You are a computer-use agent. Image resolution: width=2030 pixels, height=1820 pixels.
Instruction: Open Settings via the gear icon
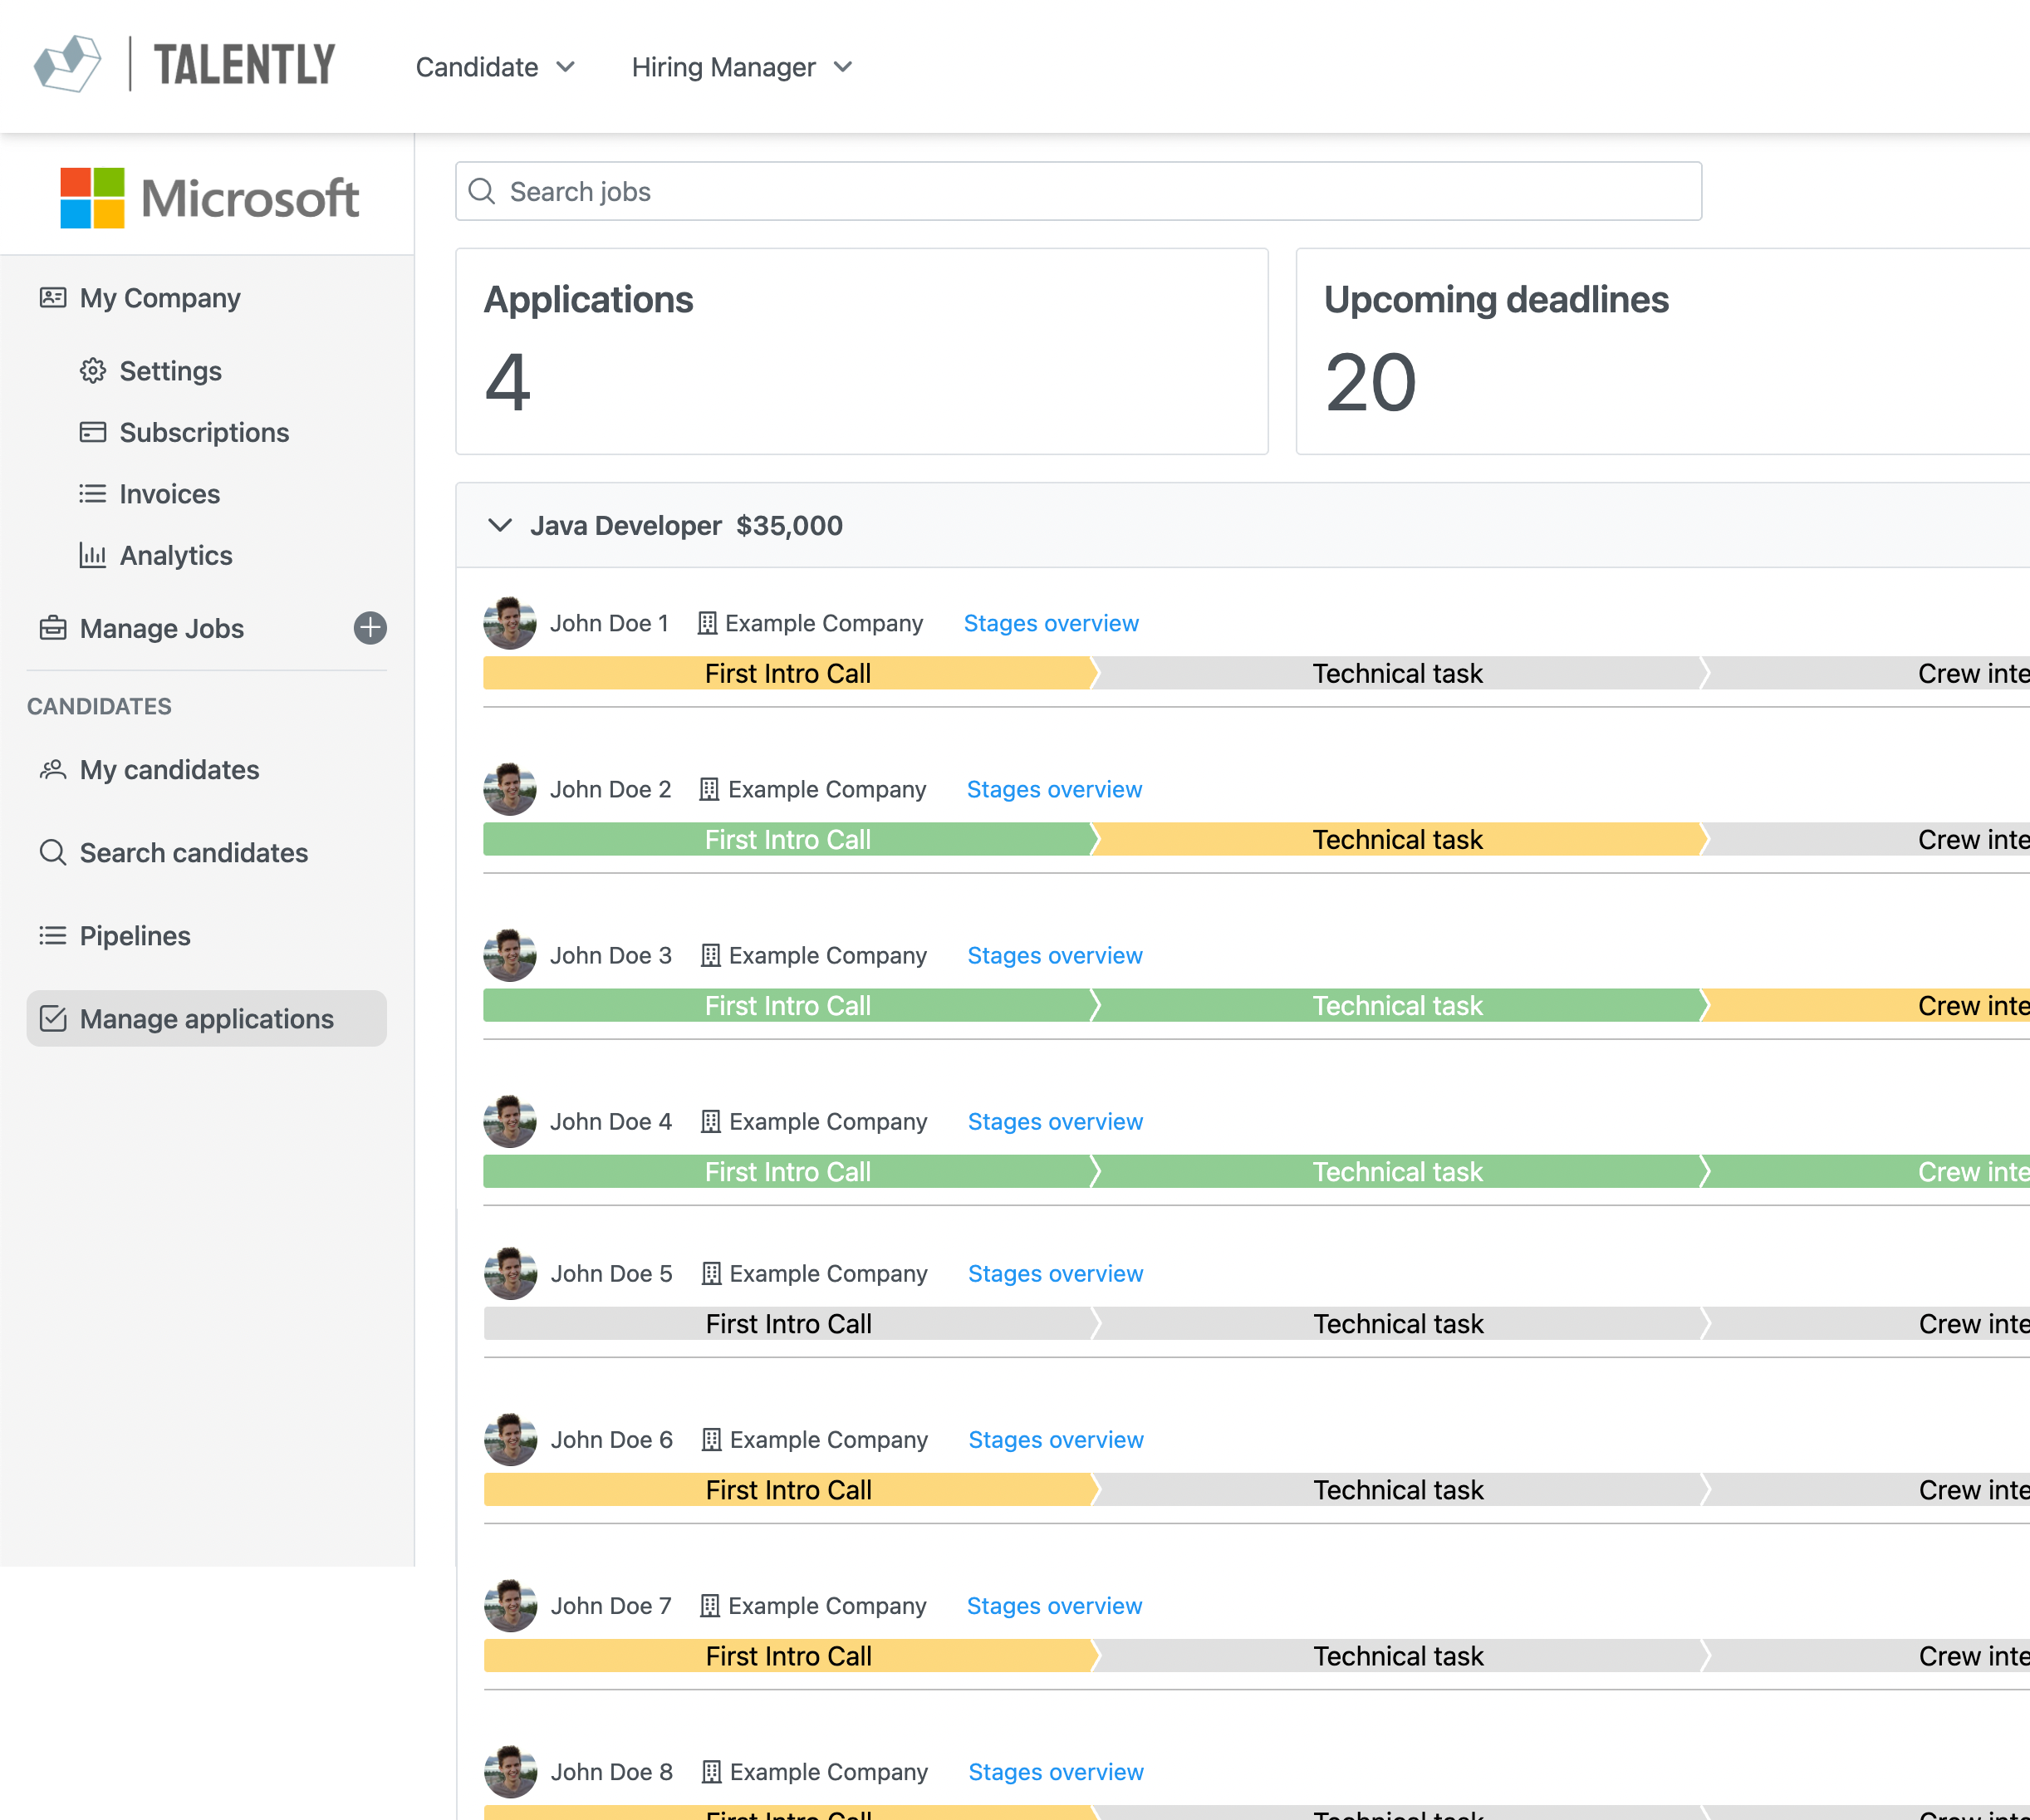click(93, 371)
